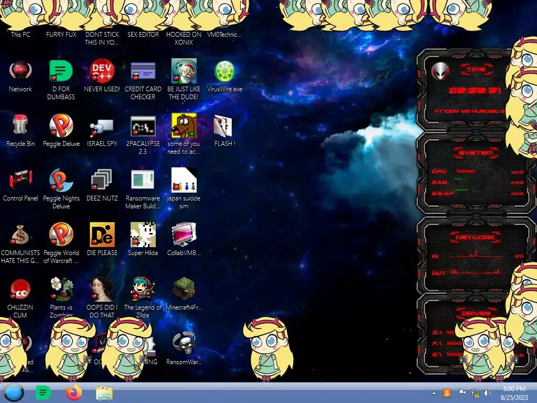Open File Explorer from the taskbar
This screenshot has width=537, height=403.
104,393
